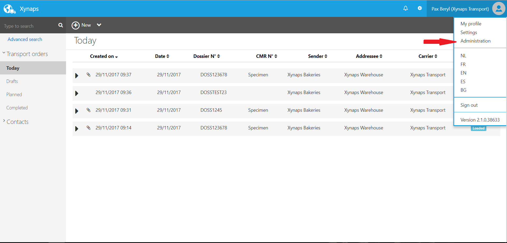Screen dimensions: 507x243
Task: Click the Xynaps globe logo
Action: [x=10, y=8]
